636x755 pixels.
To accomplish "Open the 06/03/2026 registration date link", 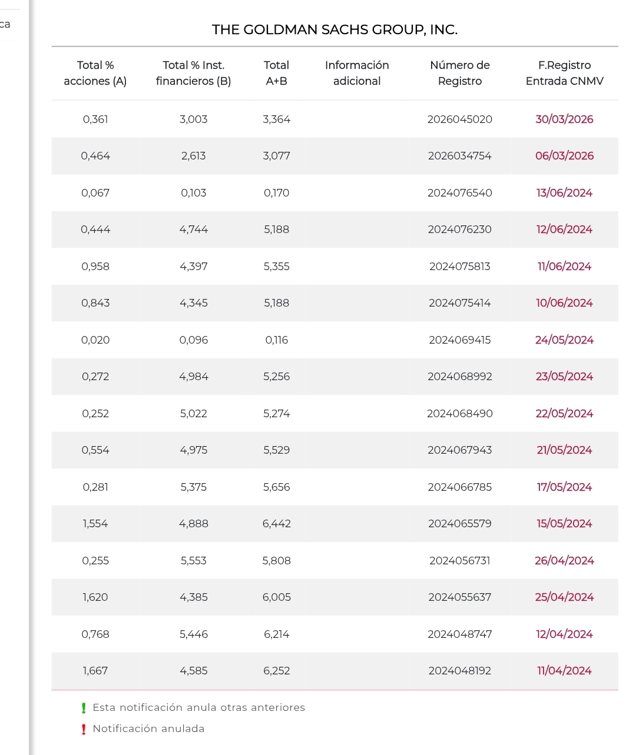I will [564, 156].
